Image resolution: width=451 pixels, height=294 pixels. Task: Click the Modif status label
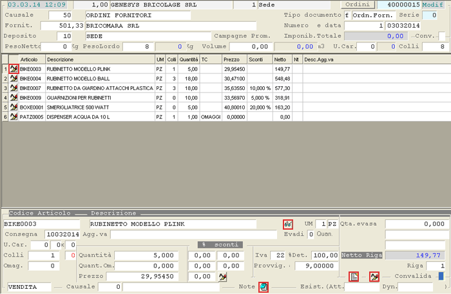point(432,5)
